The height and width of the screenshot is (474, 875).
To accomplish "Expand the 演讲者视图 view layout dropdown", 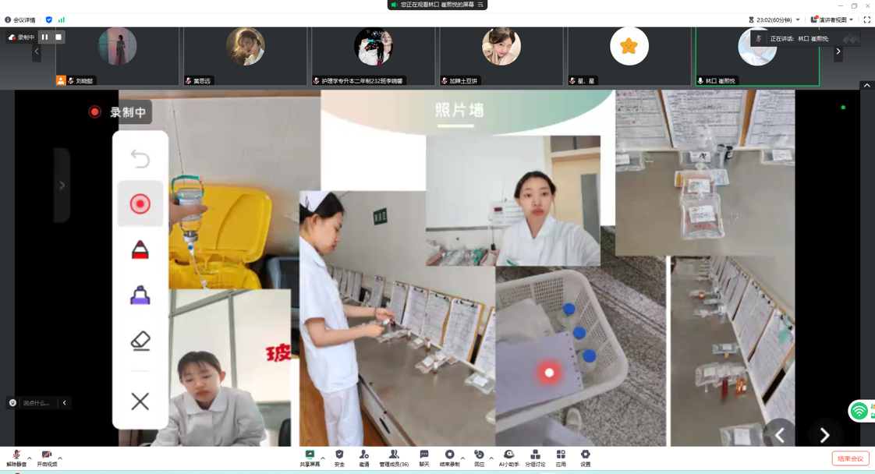I will point(832,19).
